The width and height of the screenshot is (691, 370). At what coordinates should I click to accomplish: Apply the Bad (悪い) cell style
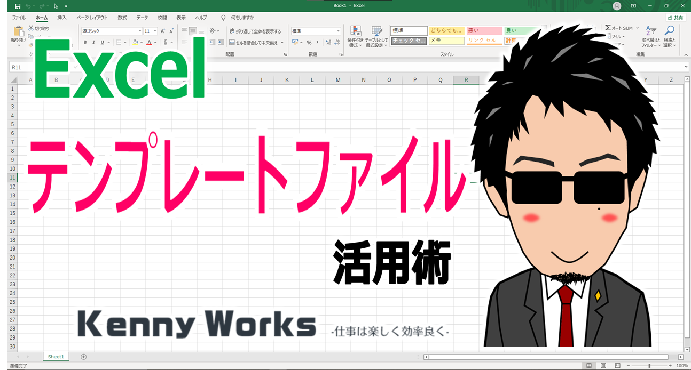tap(484, 31)
